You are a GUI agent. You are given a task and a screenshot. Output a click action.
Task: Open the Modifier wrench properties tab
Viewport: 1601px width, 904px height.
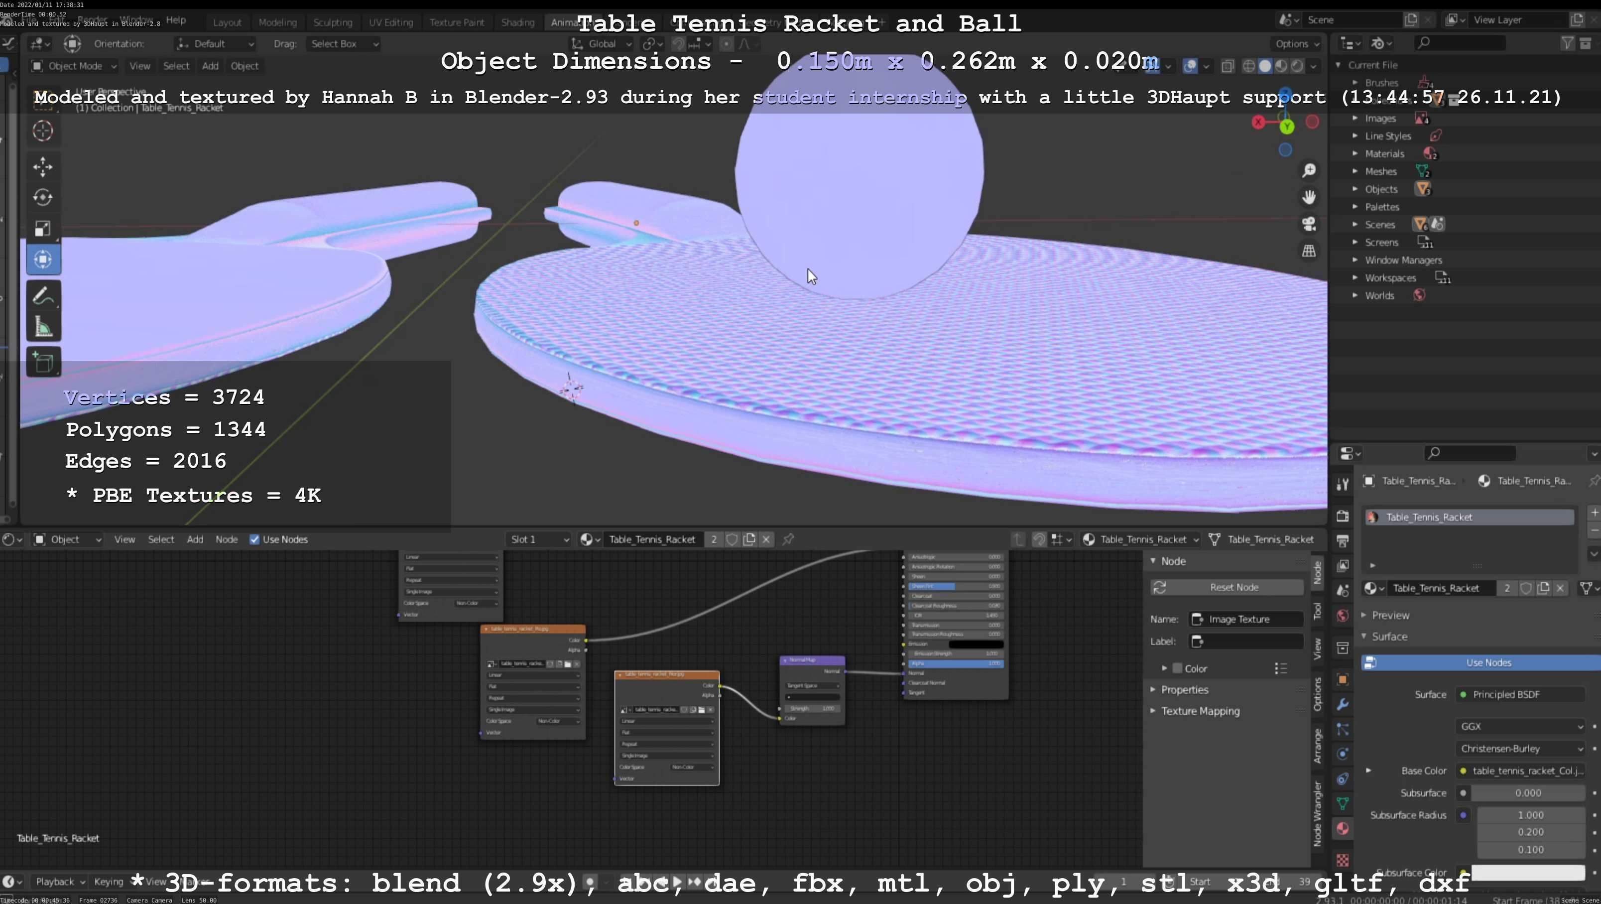tap(1343, 704)
